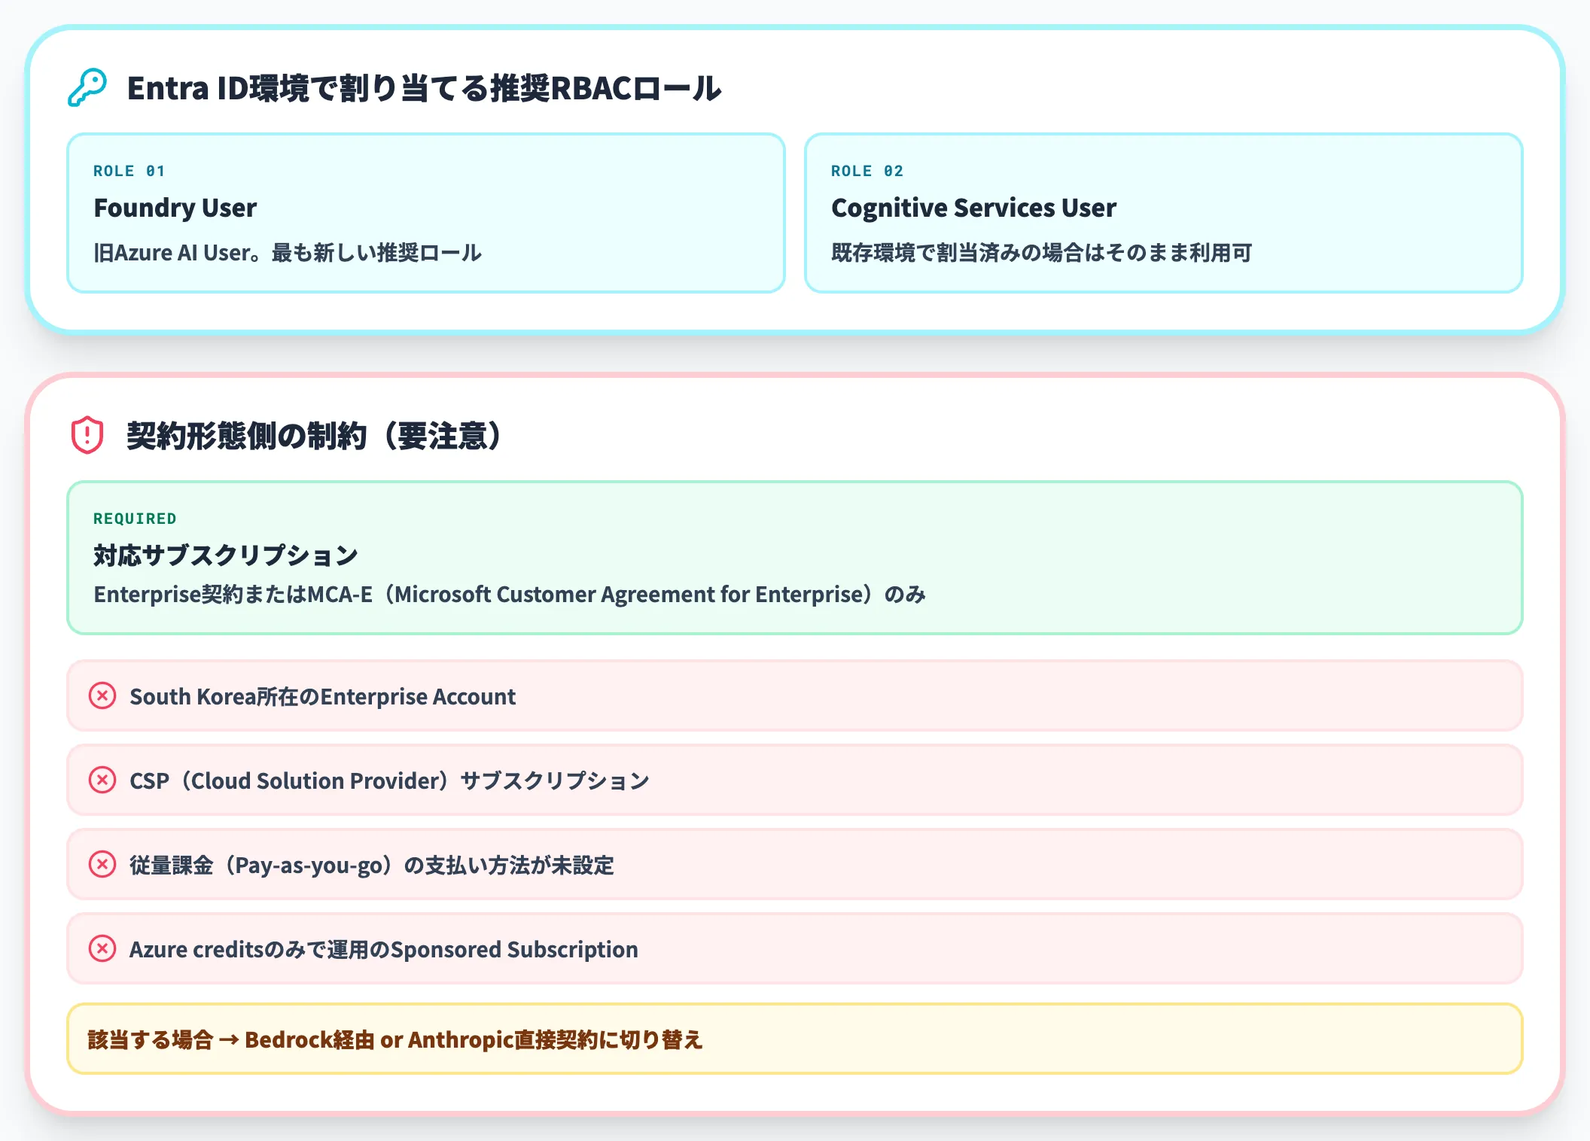The image size is (1590, 1141).
Task: Click the REQUIRED label
Action: pyautogui.click(x=135, y=519)
